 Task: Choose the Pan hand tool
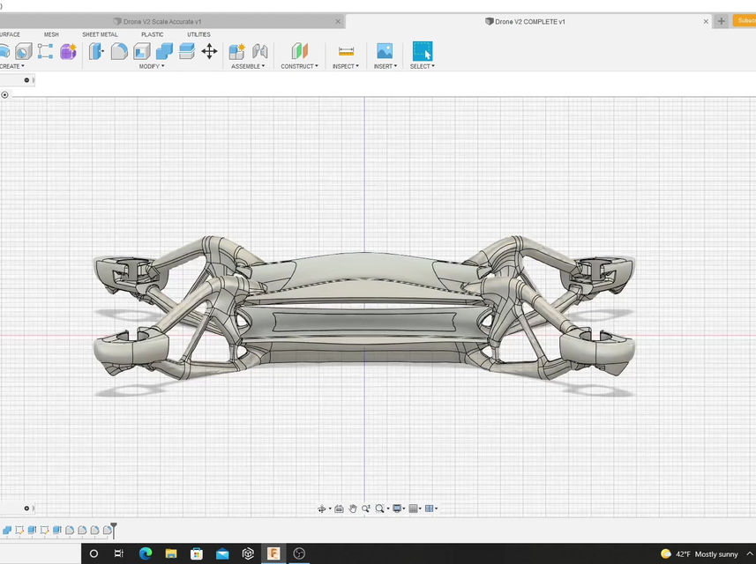(x=353, y=508)
